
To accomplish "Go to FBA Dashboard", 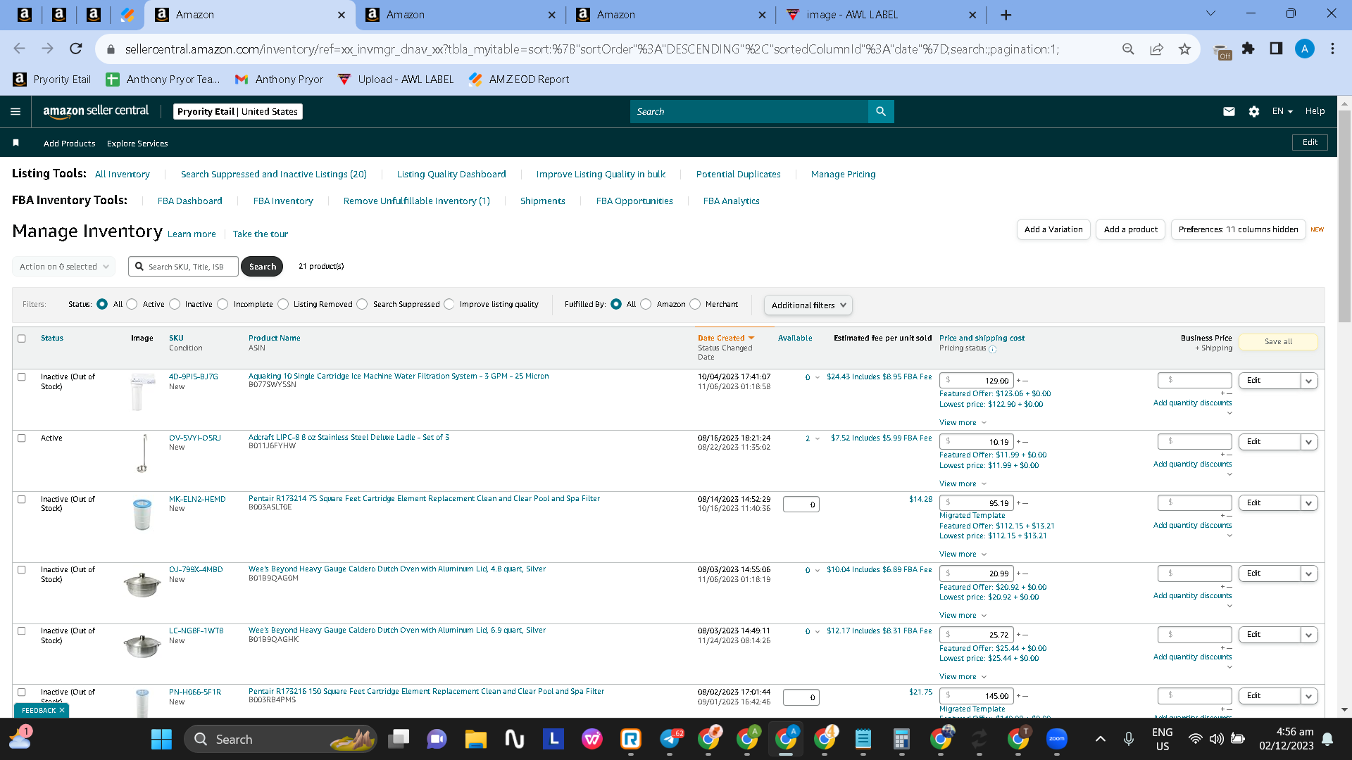I will [x=190, y=201].
